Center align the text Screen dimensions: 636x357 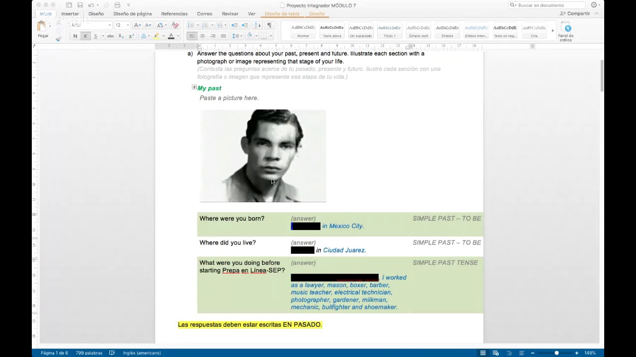(x=202, y=36)
